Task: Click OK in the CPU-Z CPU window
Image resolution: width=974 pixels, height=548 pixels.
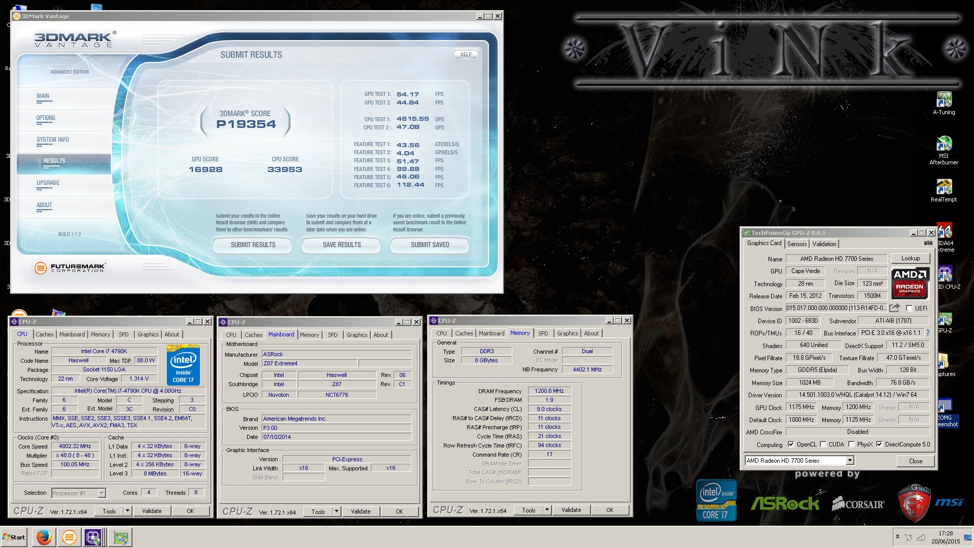Action: (x=190, y=511)
